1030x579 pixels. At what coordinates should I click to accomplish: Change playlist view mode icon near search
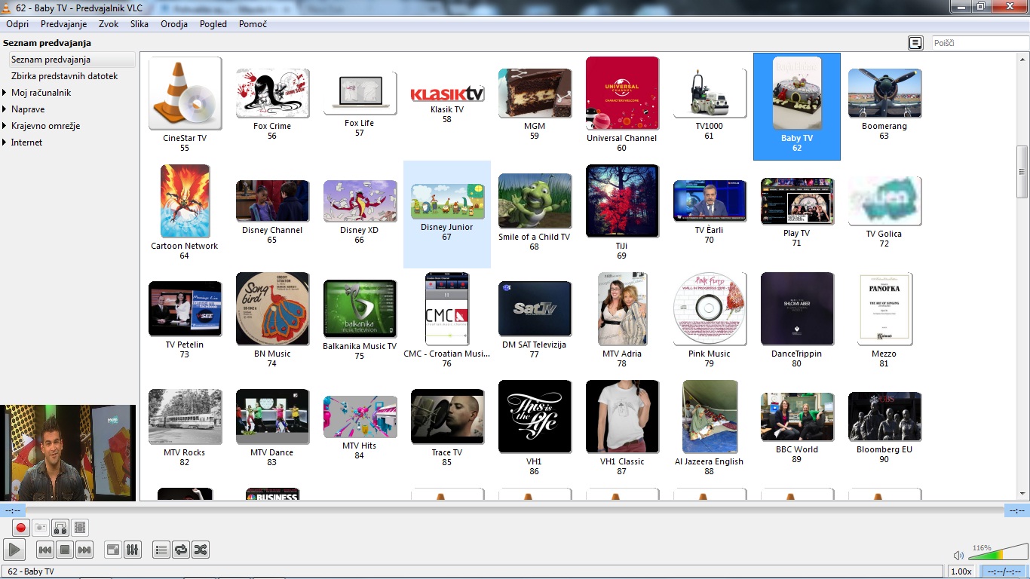click(915, 43)
